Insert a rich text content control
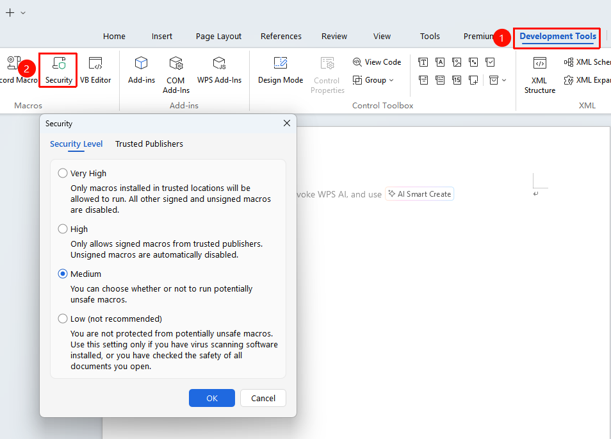Image resolution: width=611 pixels, height=439 pixels. 423,62
